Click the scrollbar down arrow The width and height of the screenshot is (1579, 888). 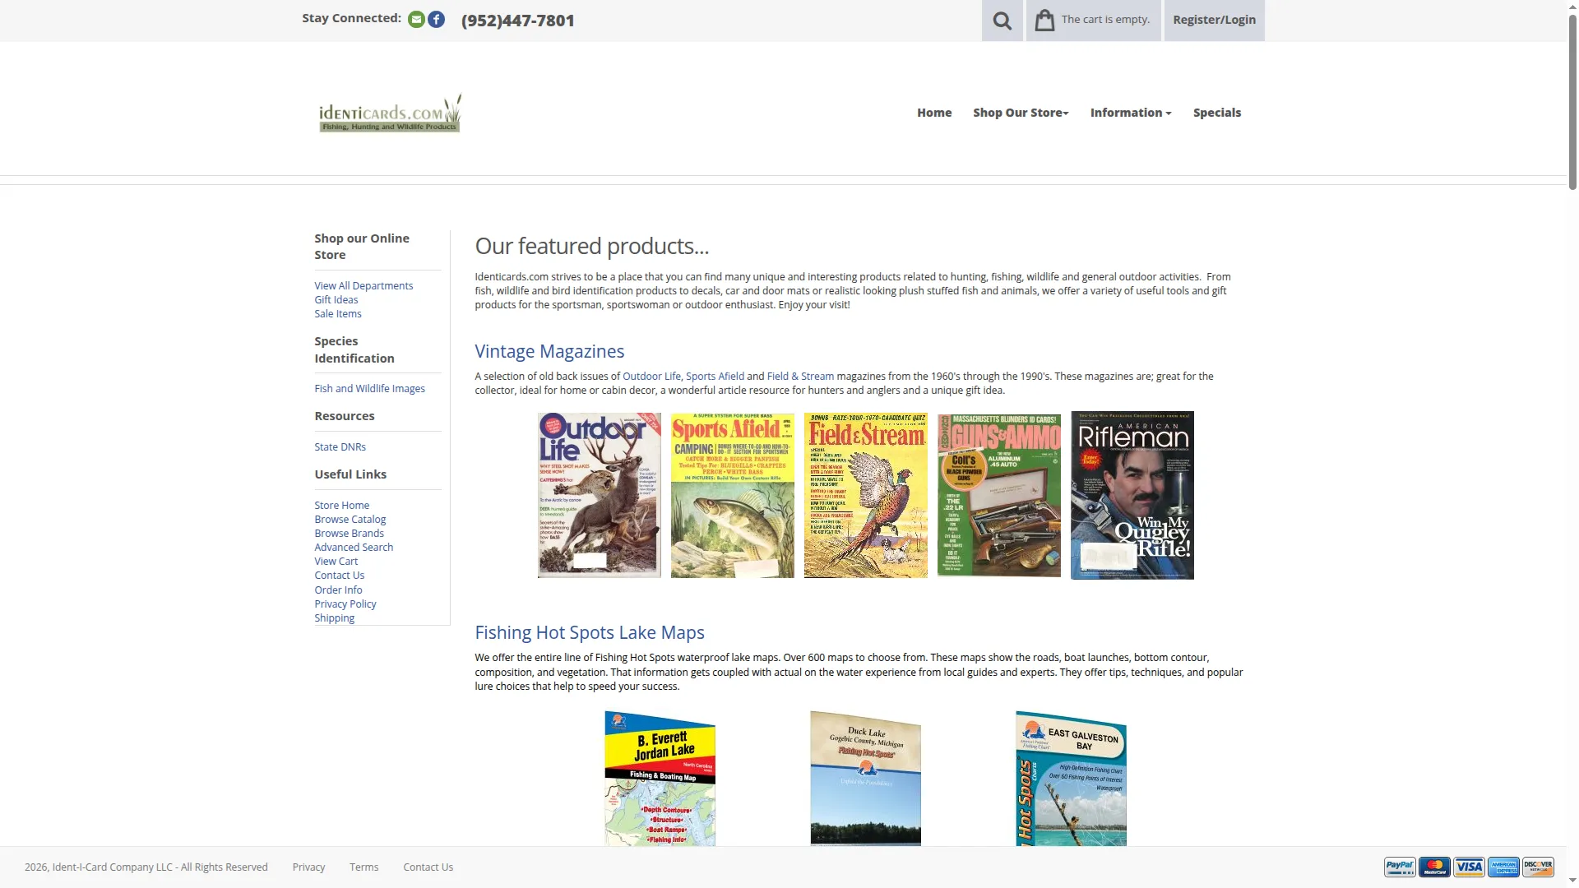(x=1572, y=881)
